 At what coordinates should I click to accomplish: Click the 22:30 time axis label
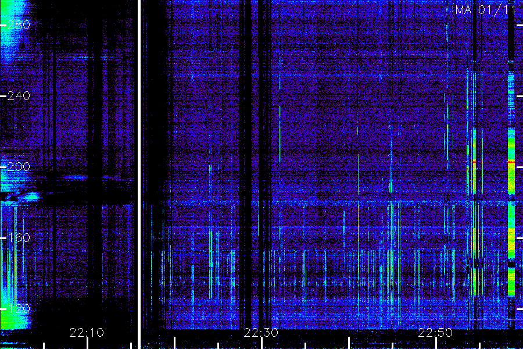(x=261, y=333)
